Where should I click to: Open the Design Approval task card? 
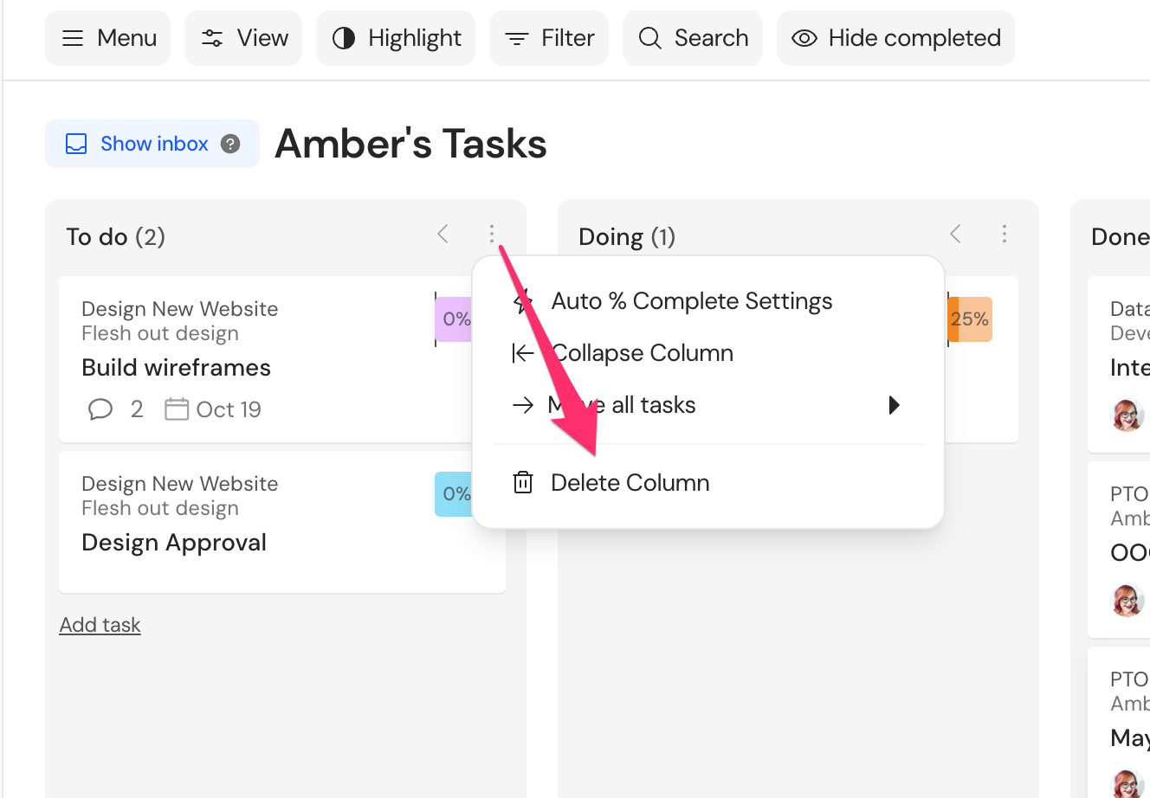click(282, 522)
